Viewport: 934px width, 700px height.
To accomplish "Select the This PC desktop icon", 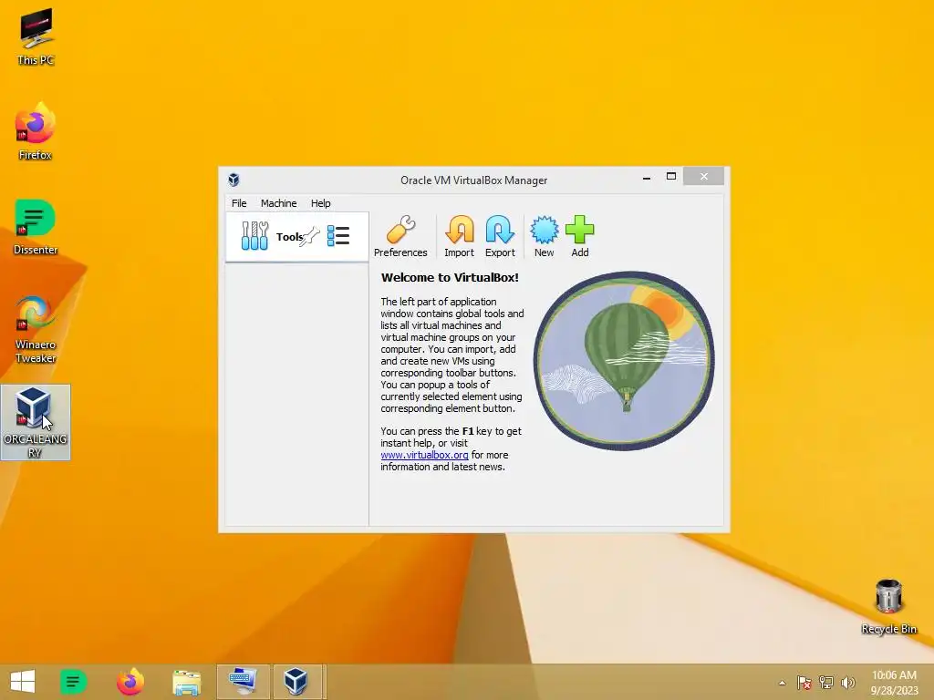I will [36, 36].
